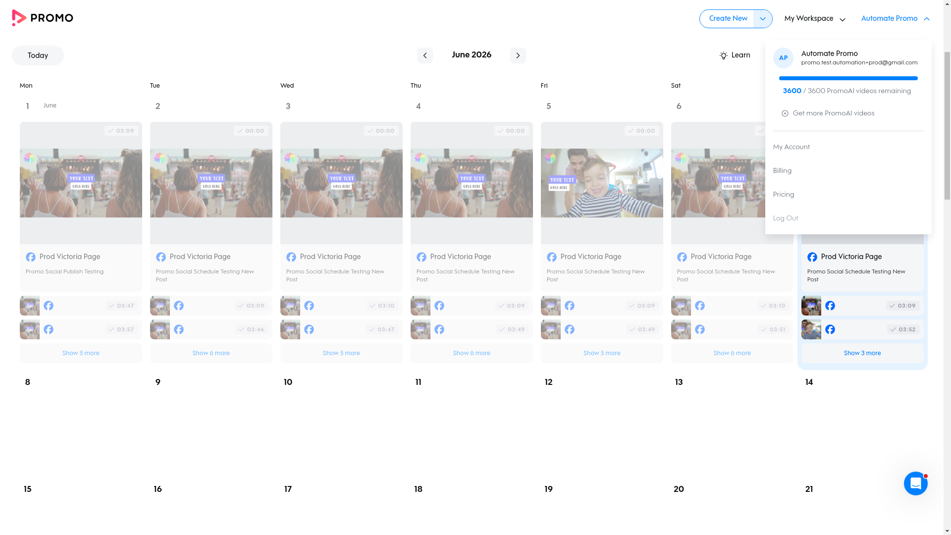Open Create New dropdown arrow
Image resolution: width=951 pixels, height=535 pixels.
(763, 19)
